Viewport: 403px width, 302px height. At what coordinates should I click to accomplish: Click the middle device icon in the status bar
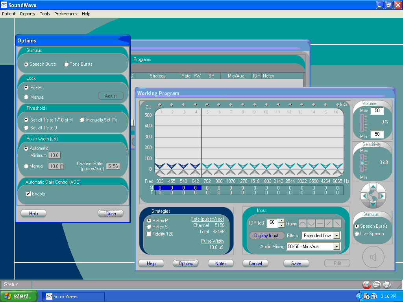pyautogui.click(x=377, y=285)
